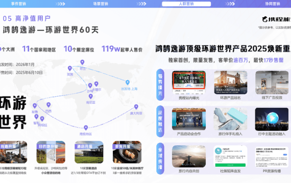
Task: Click the 出发地 上海 blue pin
Action: click(128, 82)
